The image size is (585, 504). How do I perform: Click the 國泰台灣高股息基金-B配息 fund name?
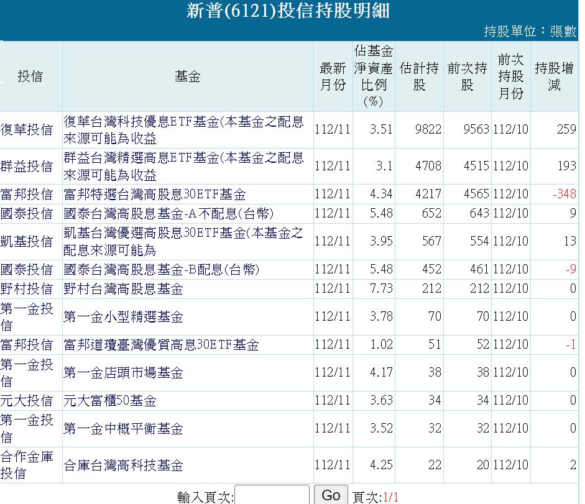tap(162, 269)
